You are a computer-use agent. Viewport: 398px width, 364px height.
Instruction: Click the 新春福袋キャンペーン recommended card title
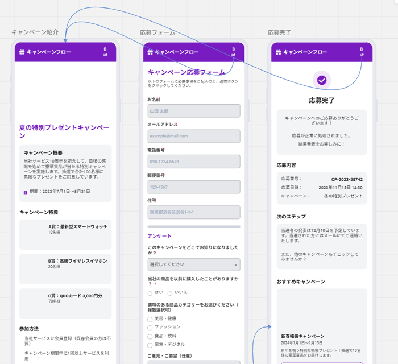pyautogui.click(x=302, y=336)
